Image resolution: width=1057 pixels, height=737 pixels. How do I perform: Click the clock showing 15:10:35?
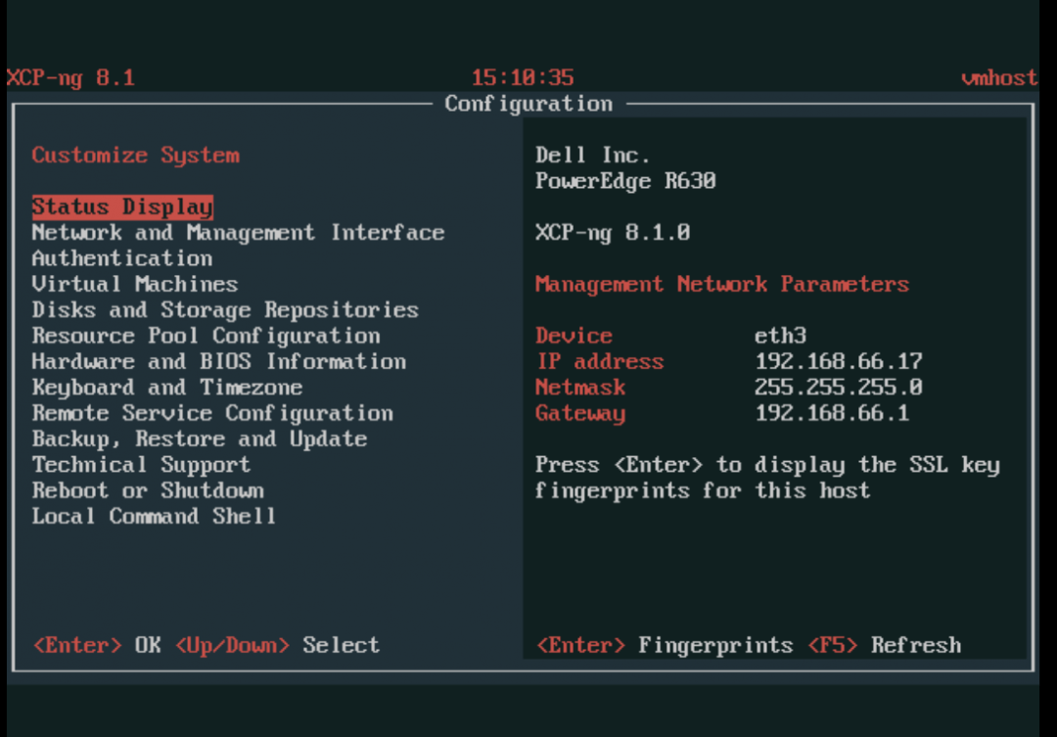pyautogui.click(x=523, y=78)
